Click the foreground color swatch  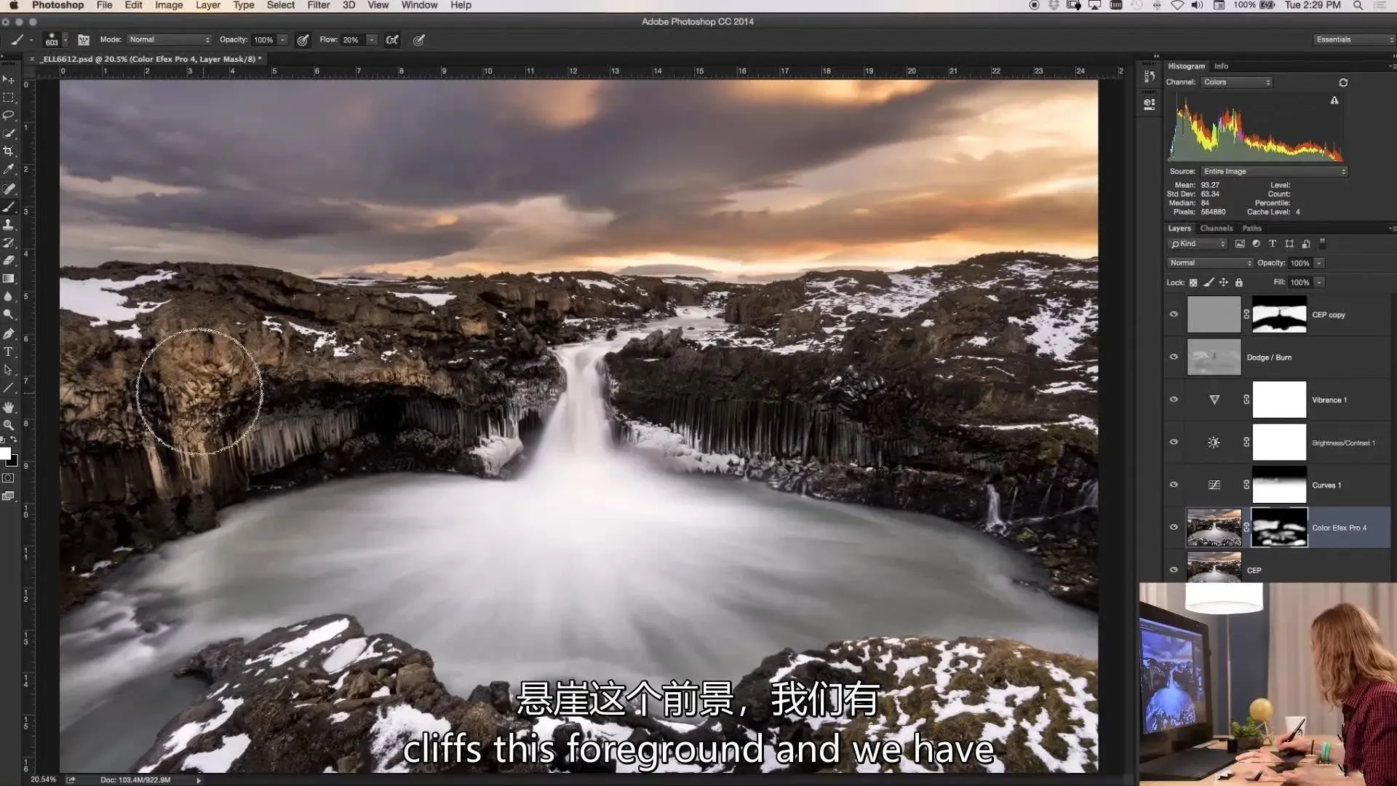5,454
